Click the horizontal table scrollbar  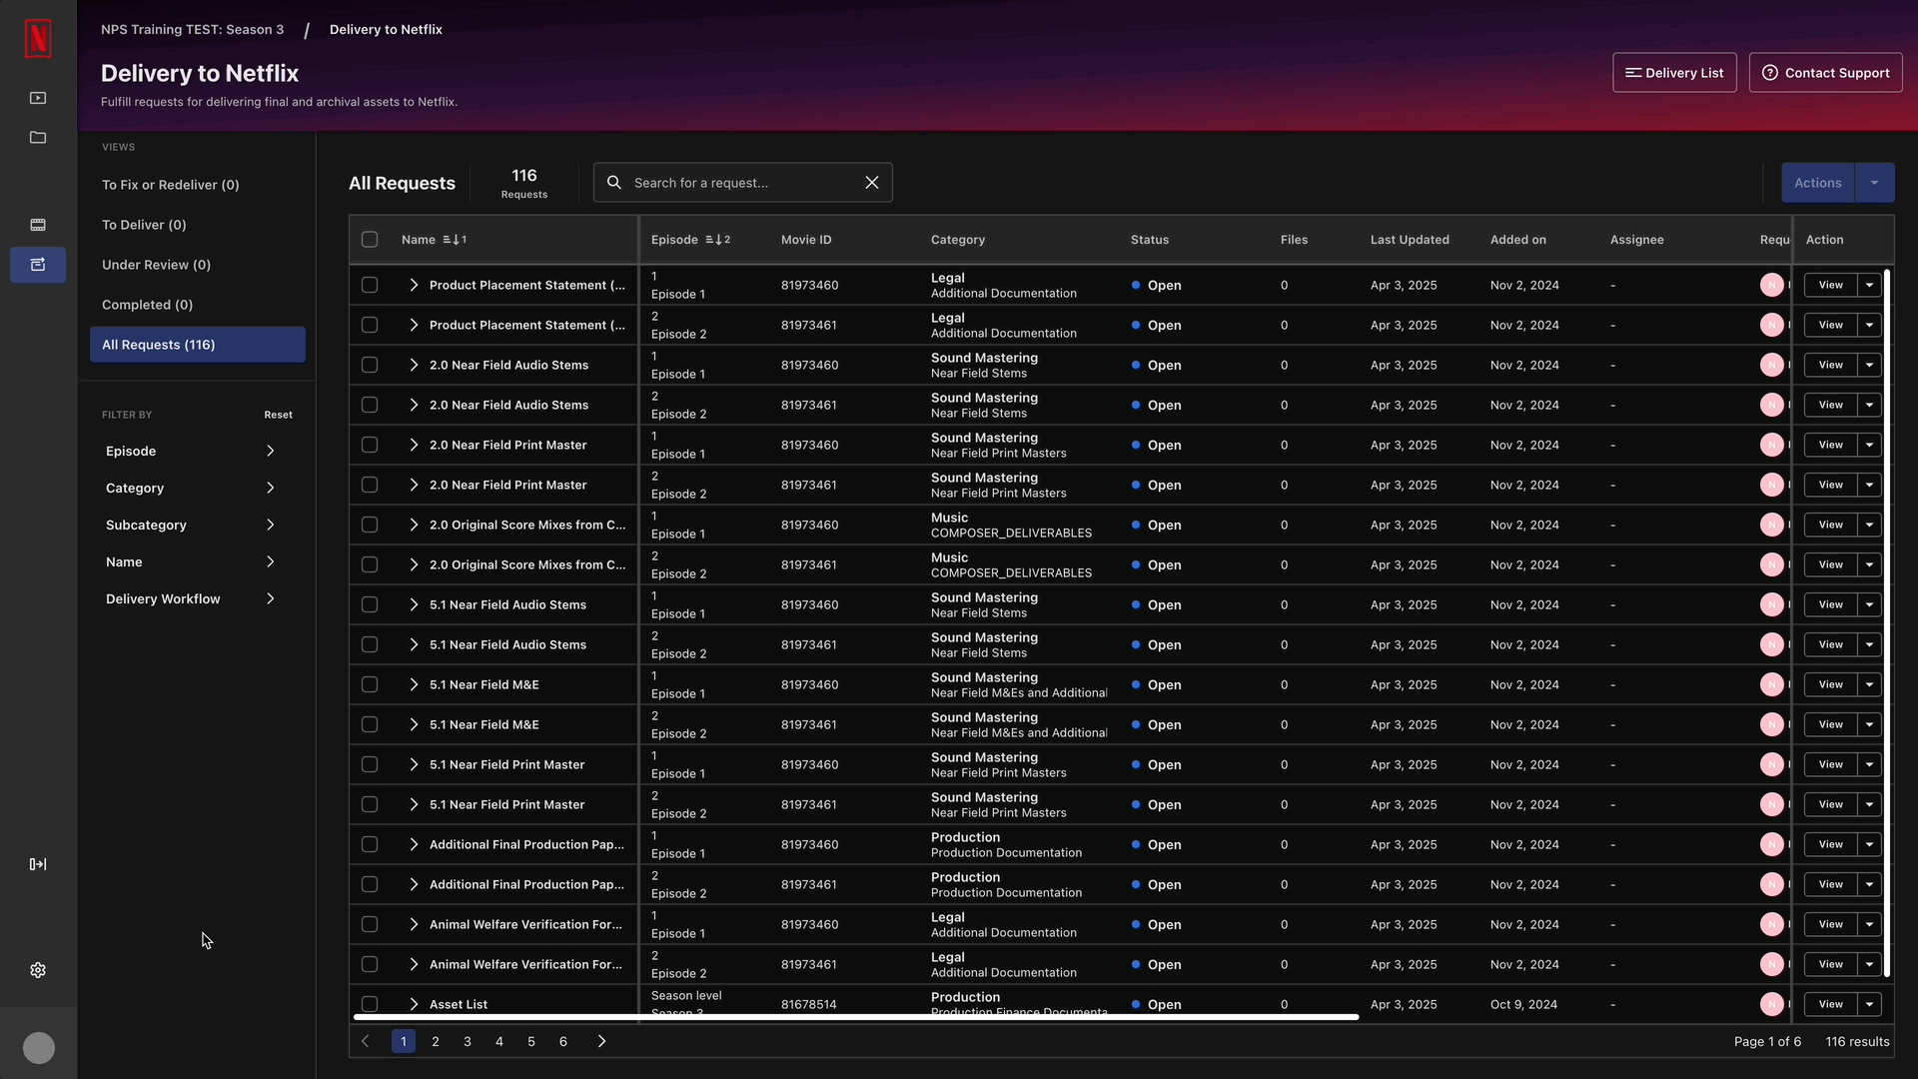click(856, 1017)
